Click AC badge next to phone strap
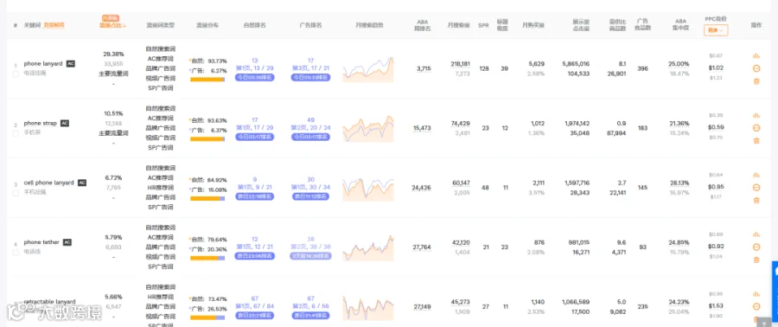 (x=65, y=123)
